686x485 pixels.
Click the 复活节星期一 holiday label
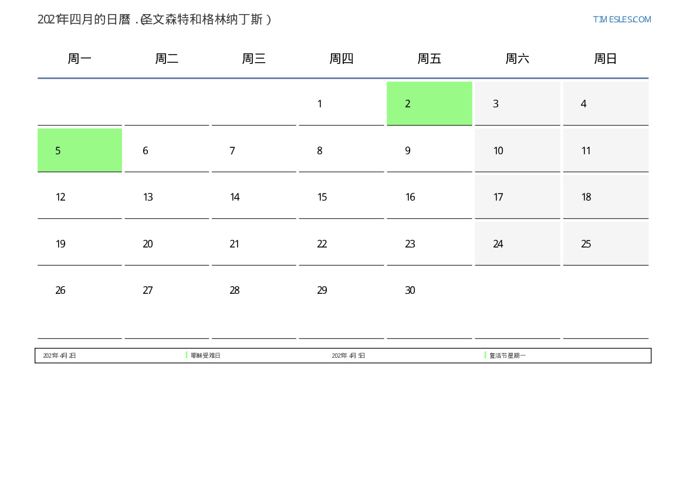508,355
